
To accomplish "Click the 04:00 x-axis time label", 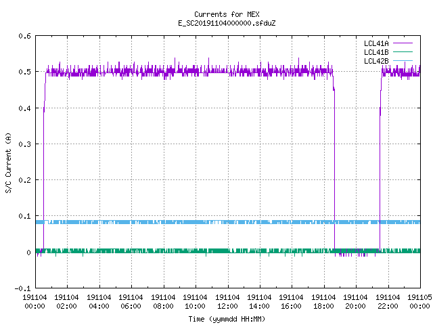I will pos(99,306).
